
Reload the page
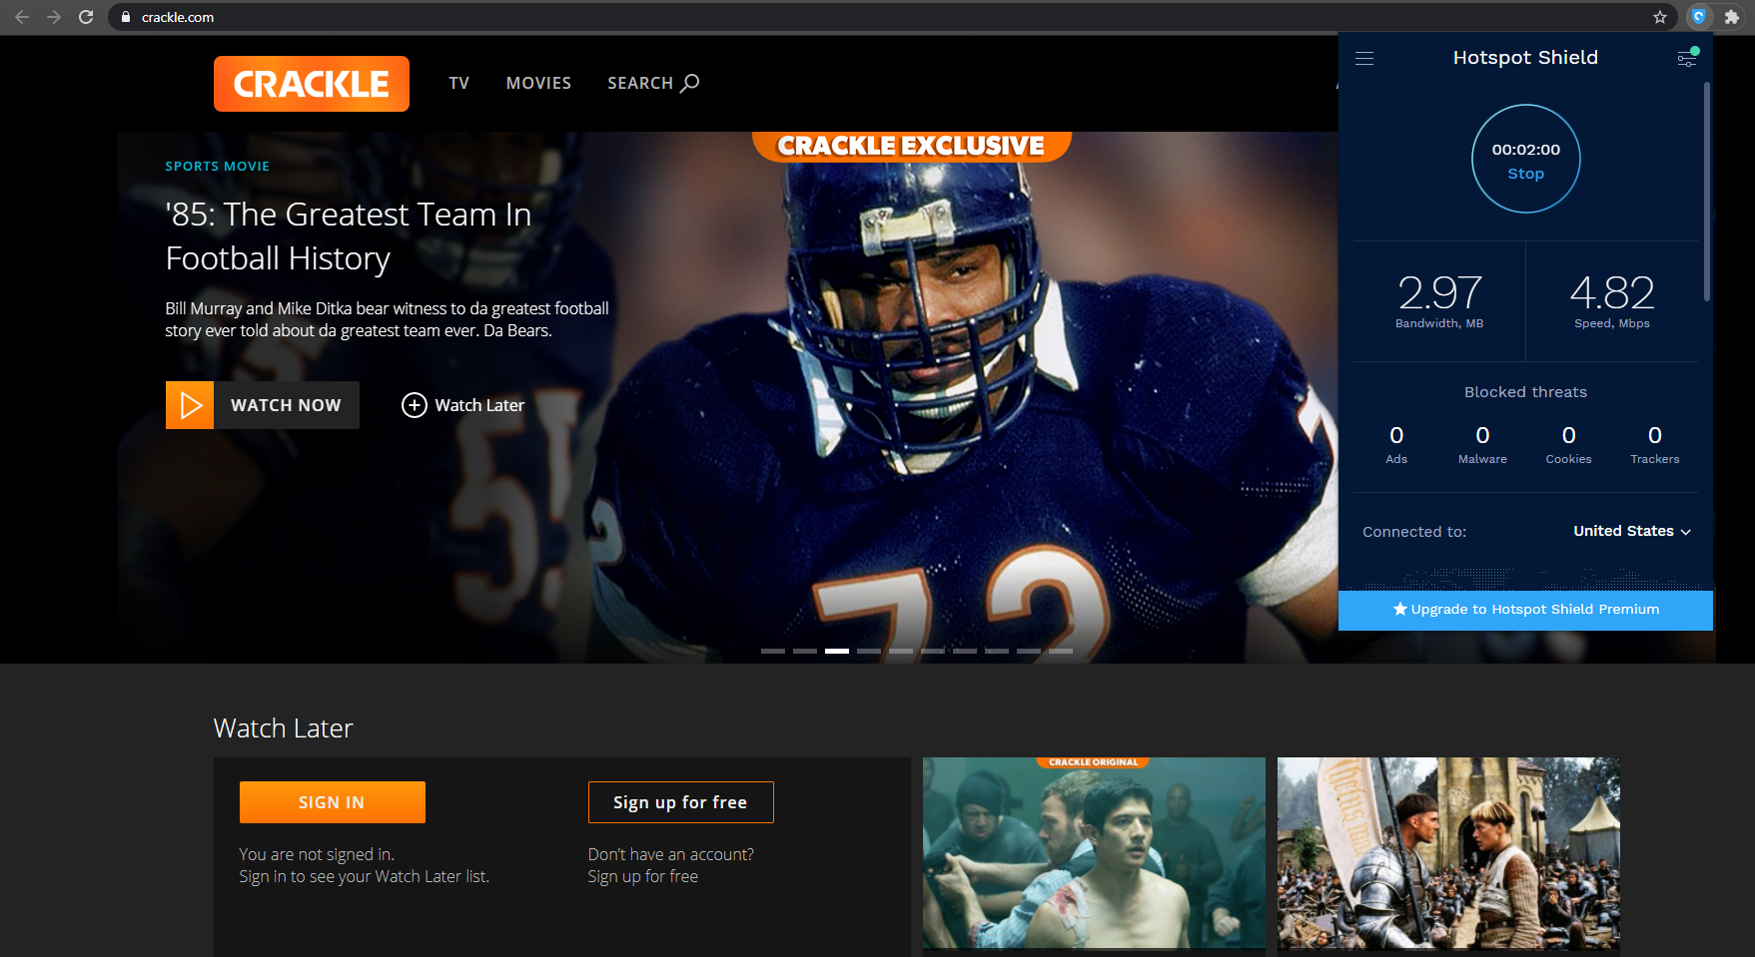click(86, 17)
